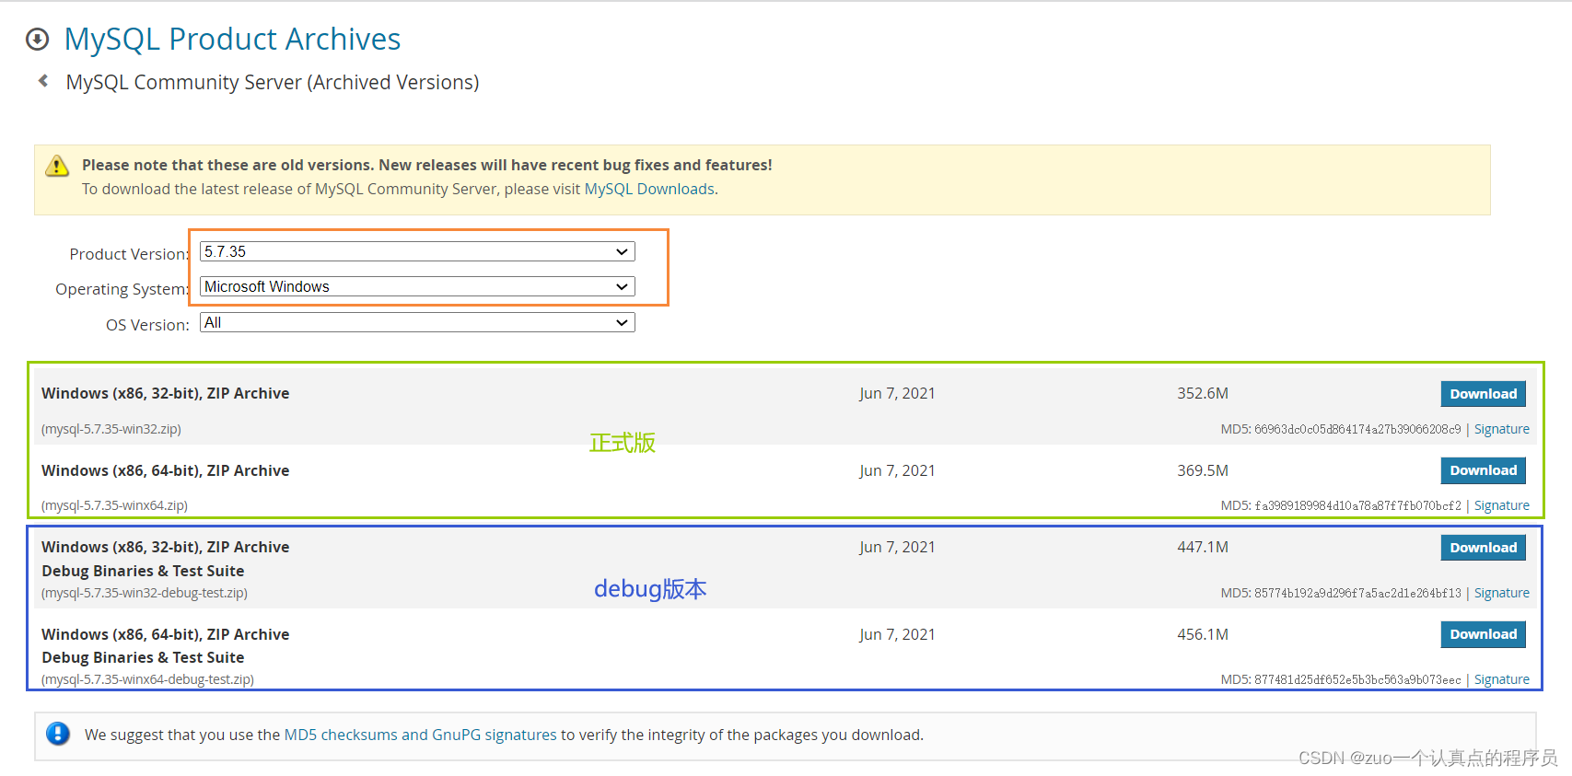
Task: Click the MD5 hash ending 264bf13
Action: (1357, 593)
